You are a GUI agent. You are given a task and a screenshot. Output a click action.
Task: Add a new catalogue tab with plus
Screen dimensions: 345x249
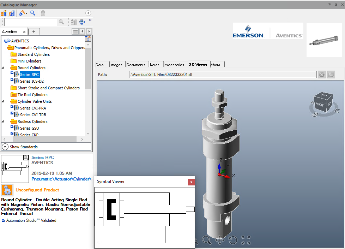(x=34, y=32)
